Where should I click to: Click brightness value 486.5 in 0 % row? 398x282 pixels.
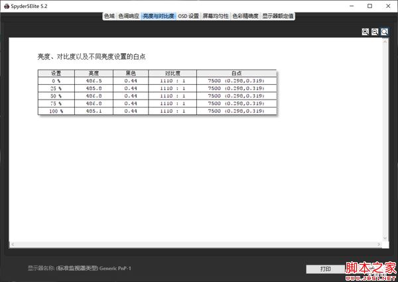click(94, 81)
